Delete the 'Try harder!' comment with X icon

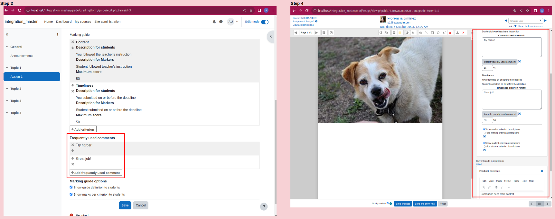73,145
